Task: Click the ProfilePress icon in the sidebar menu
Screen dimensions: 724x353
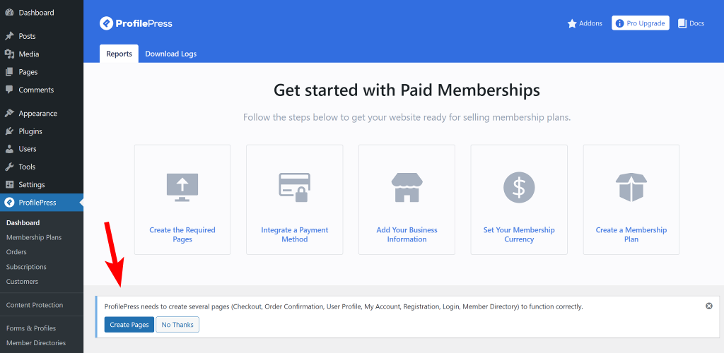Action: click(x=9, y=203)
